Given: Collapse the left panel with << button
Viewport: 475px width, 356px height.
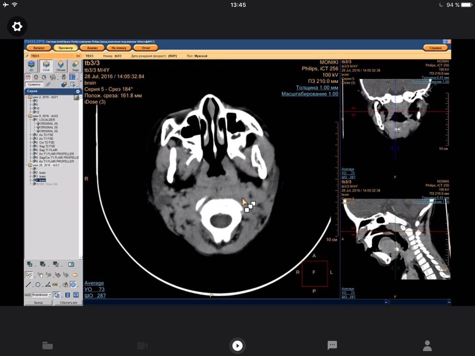Looking at the screenshot, I should point(78,56).
